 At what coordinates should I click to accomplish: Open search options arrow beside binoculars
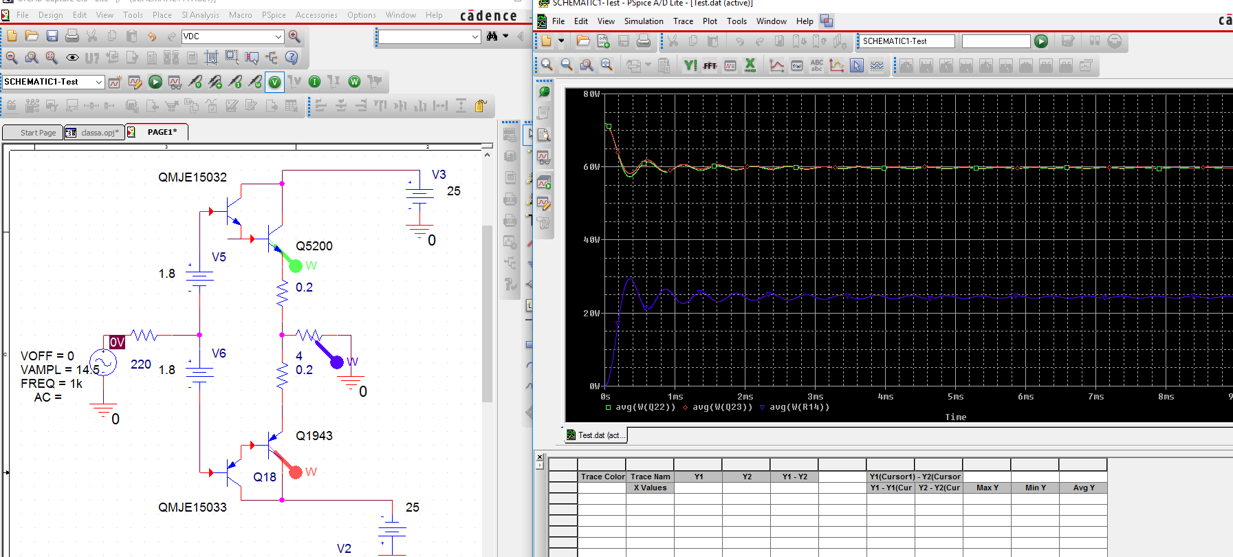[x=506, y=36]
